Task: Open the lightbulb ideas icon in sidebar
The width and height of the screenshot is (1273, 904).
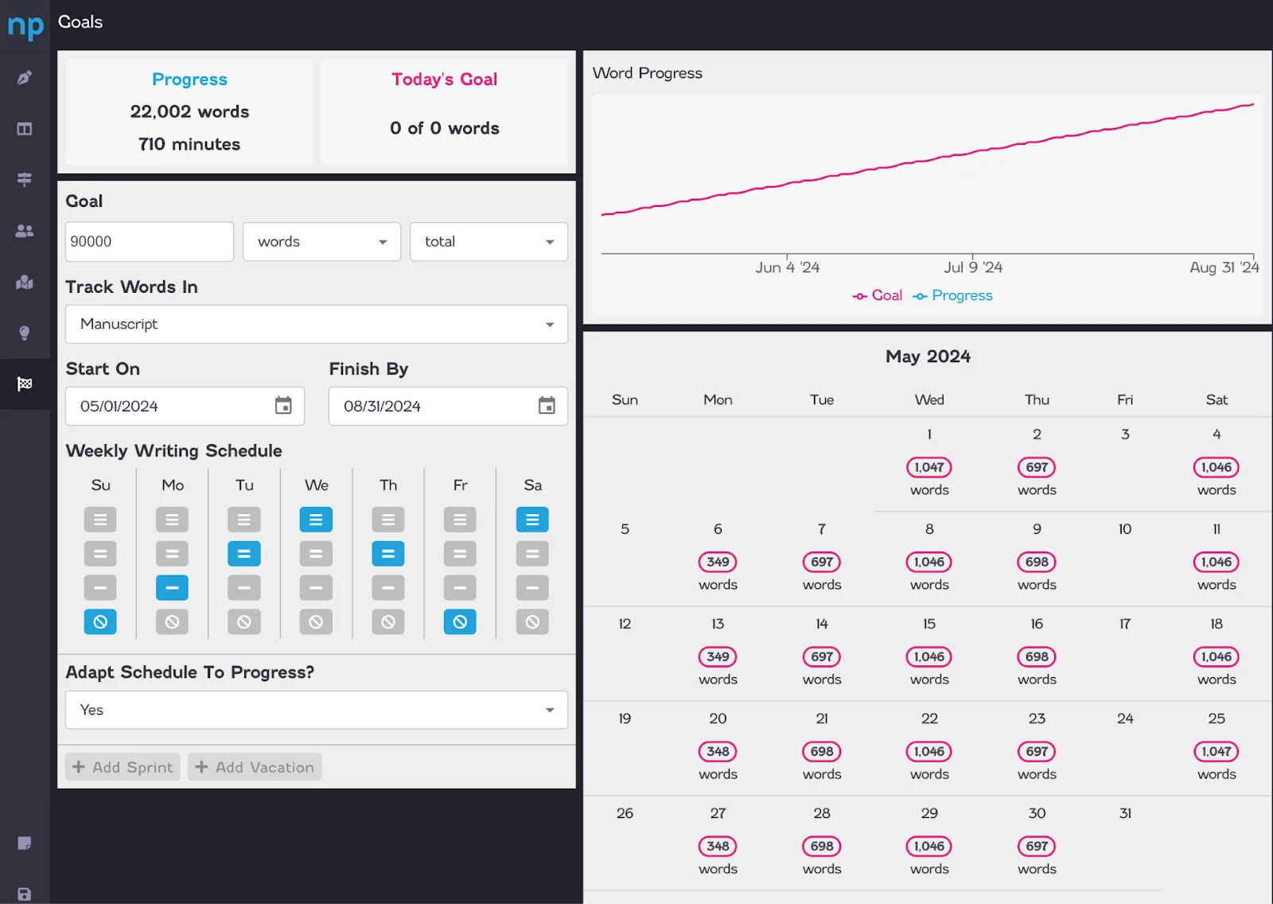Action: (x=25, y=333)
